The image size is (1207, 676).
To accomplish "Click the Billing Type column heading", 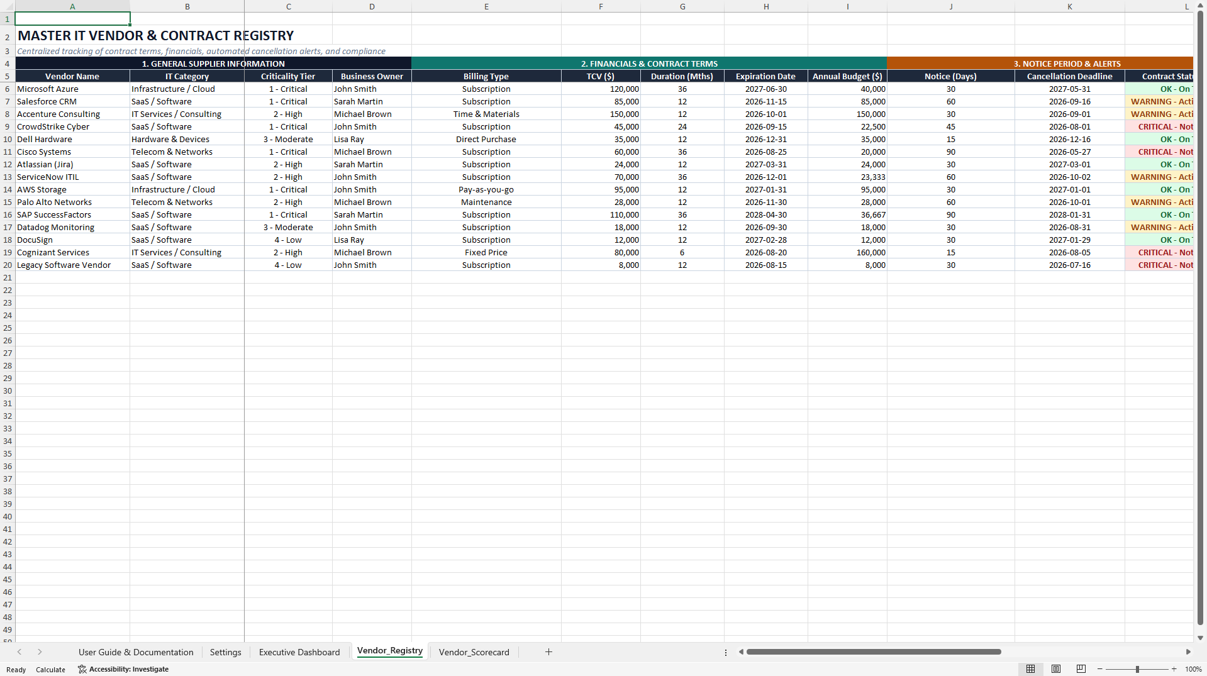I will pos(486,76).
